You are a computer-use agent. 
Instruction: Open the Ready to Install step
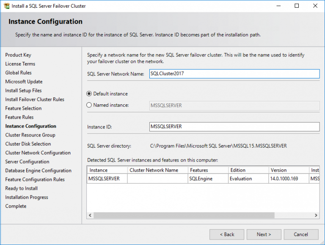pos(21,188)
